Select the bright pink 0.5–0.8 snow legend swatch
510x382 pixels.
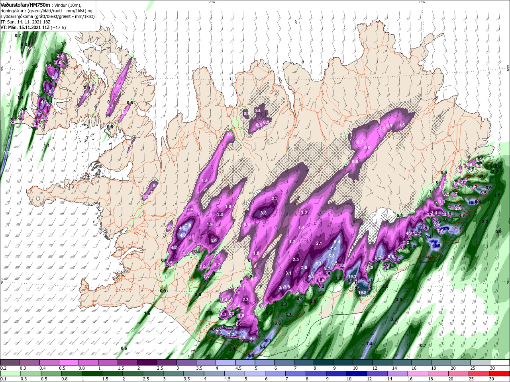[x=69, y=363]
